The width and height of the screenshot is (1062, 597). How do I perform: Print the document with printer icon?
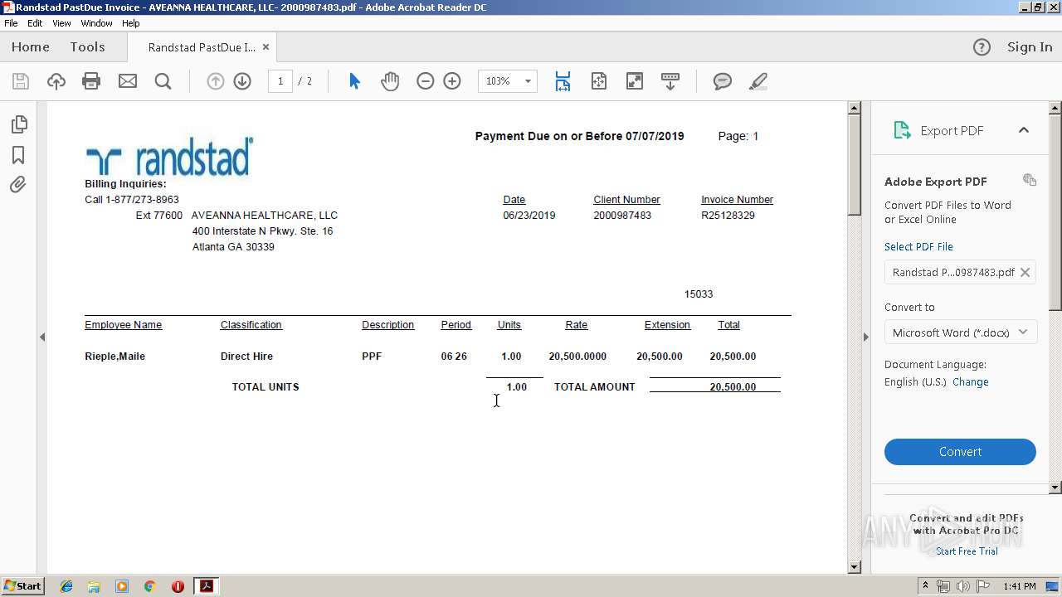(91, 81)
